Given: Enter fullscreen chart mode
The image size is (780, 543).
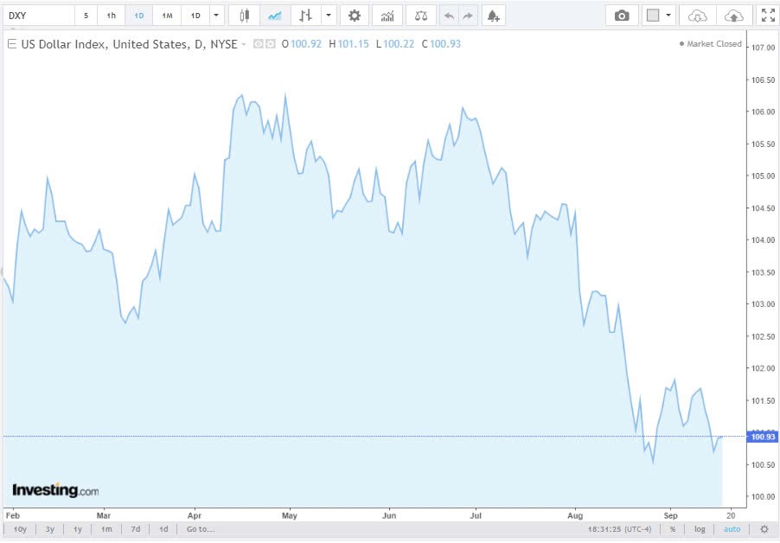Looking at the screenshot, I should tap(768, 15).
